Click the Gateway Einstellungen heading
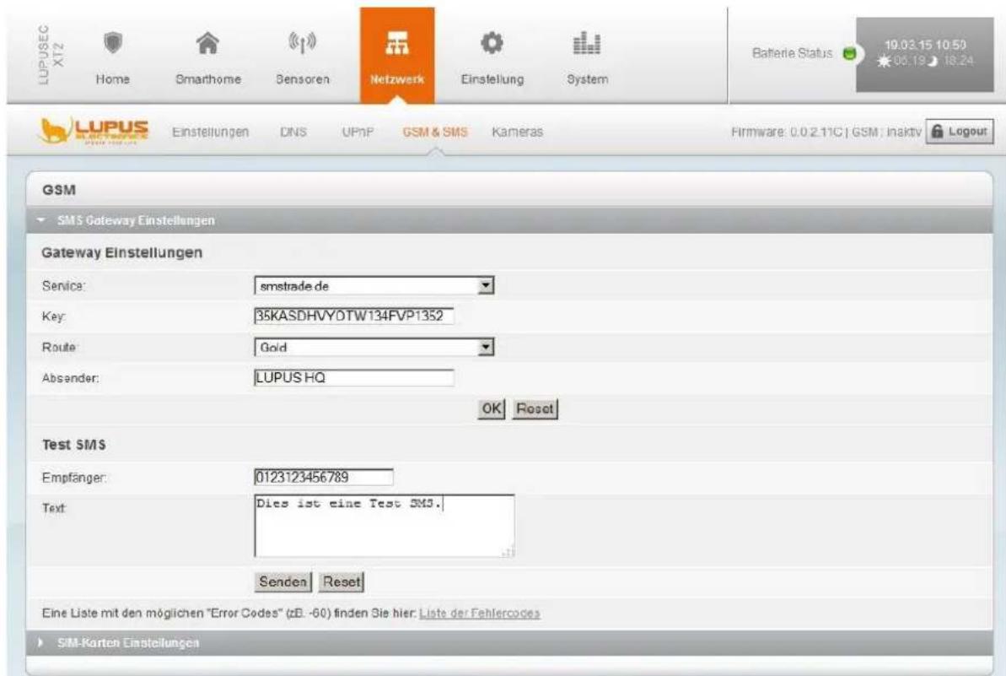The image size is (1006, 676). coord(122,253)
